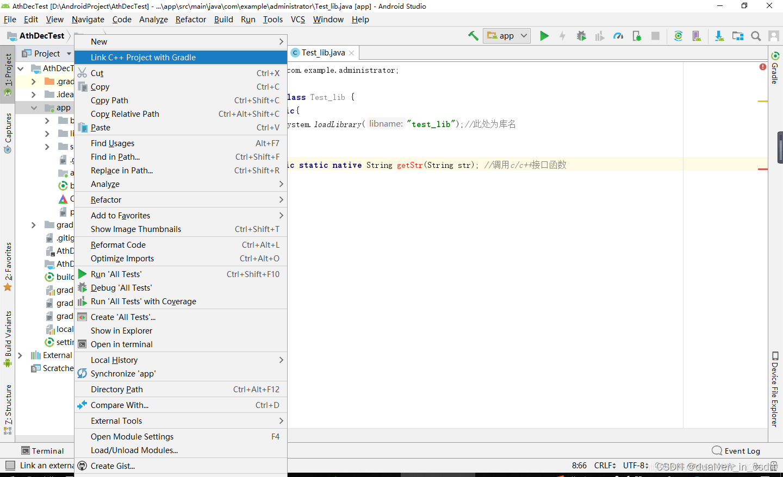Toggle the 1: Project tool window
Screen dimensions: 783x477
click(x=8, y=75)
